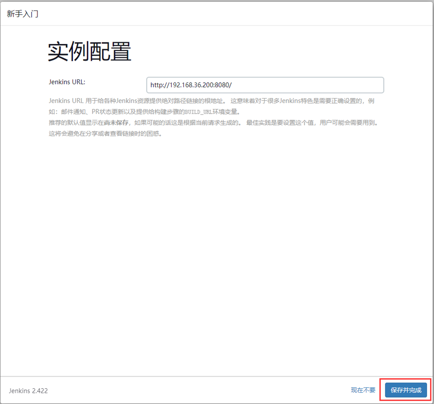This screenshot has height=404, width=434.
Task: Click the 保存并完成 button
Action: pyautogui.click(x=406, y=390)
